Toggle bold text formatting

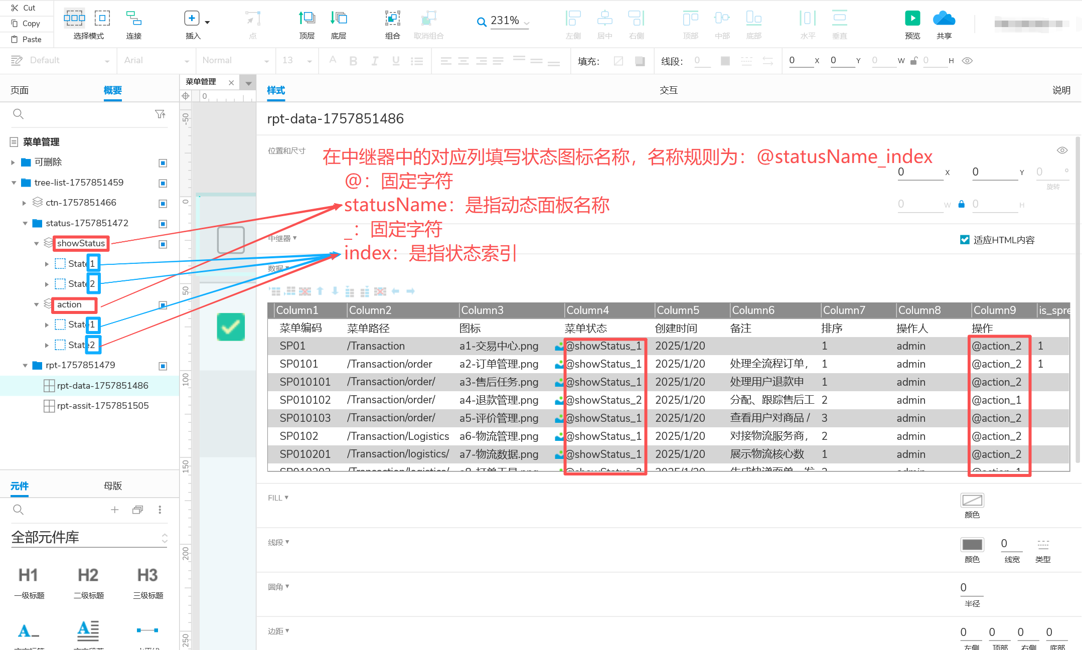tap(353, 61)
